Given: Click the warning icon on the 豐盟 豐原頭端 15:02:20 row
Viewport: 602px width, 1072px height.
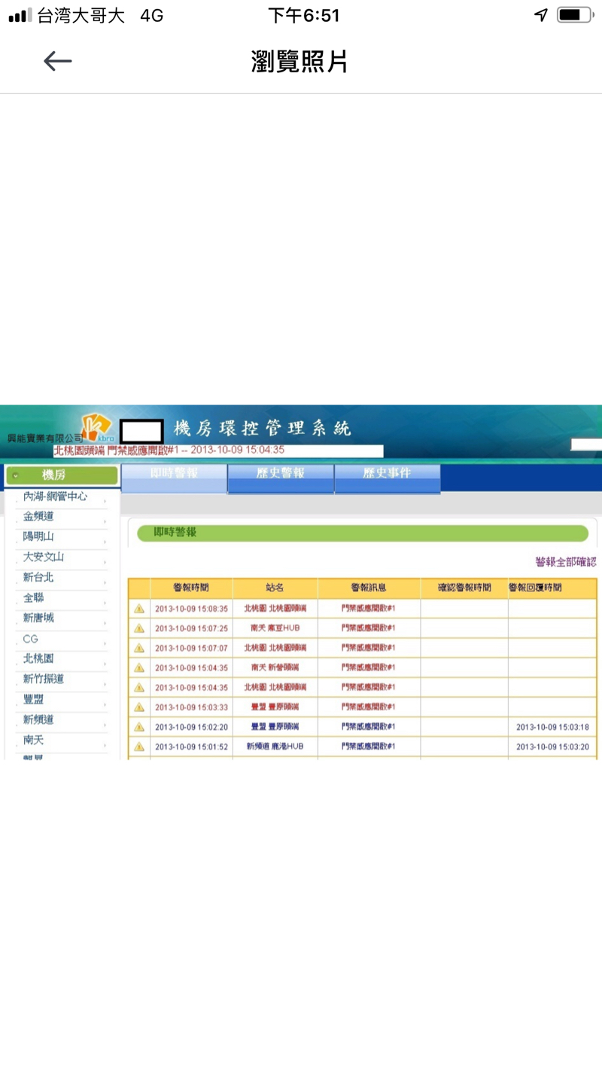Looking at the screenshot, I should [139, 726].
